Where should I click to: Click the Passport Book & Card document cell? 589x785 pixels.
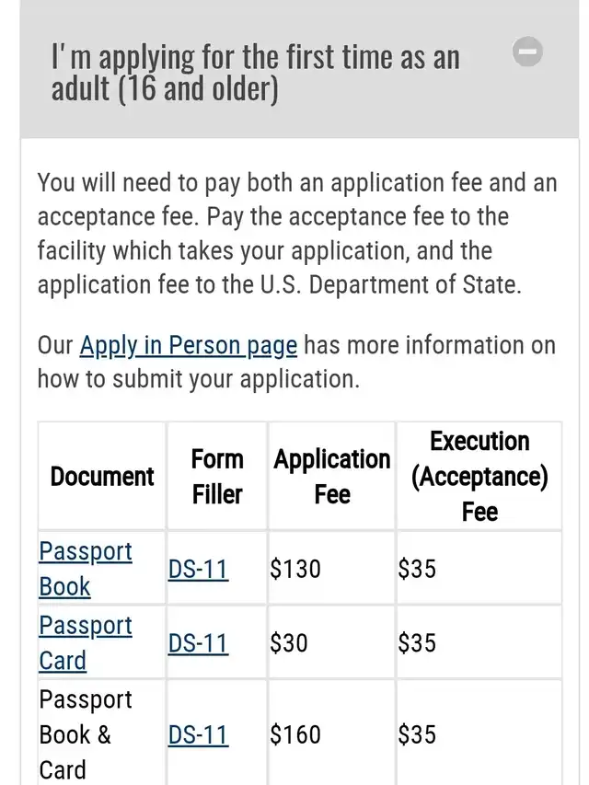pos(87,734)
